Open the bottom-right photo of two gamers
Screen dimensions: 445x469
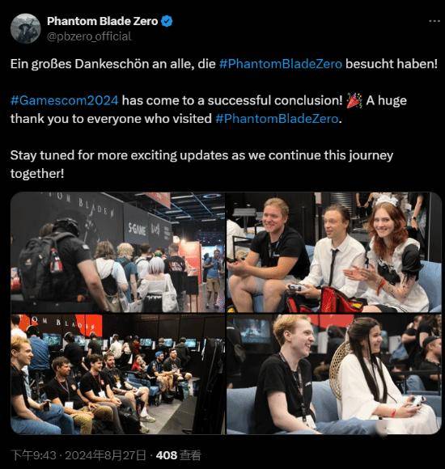[x=334, y=374]
